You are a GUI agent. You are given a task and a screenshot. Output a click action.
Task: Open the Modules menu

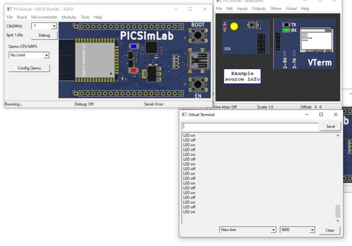coord(69,17)
